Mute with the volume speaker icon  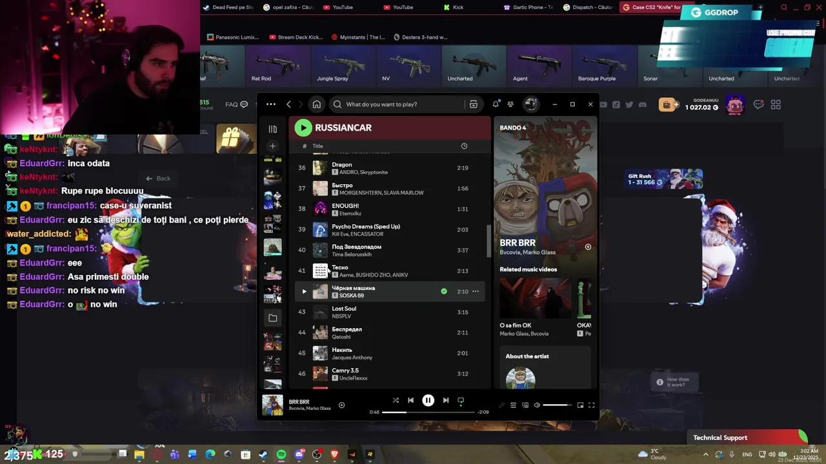pyautogui.click(x=537, y=405)
